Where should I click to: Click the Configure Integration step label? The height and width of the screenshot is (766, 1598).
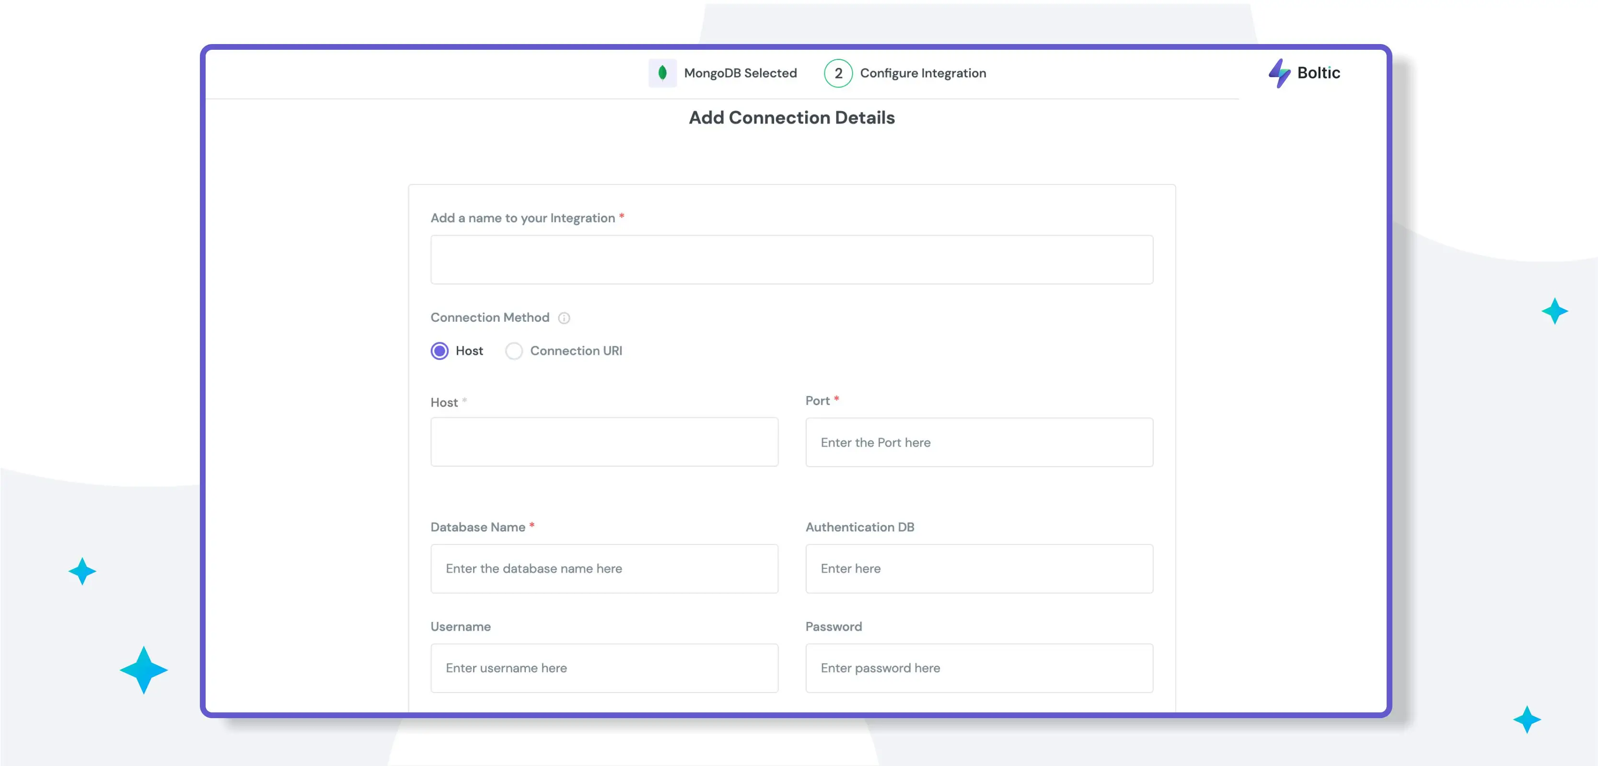click(x=923, y=72)
